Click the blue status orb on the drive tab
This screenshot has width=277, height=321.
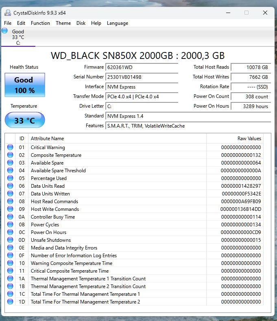click(4, 31)
